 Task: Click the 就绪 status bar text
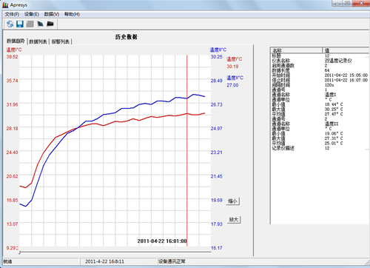coord(7,261)
